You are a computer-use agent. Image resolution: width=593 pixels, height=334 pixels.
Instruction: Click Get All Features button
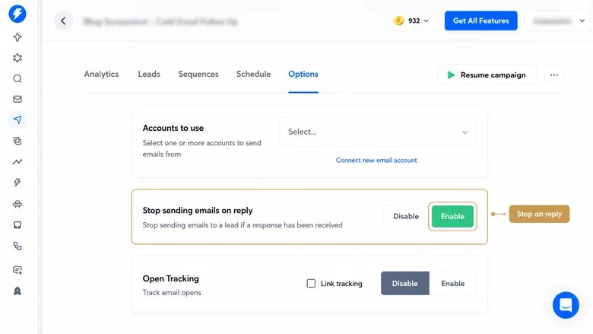[x=480, y=21]
